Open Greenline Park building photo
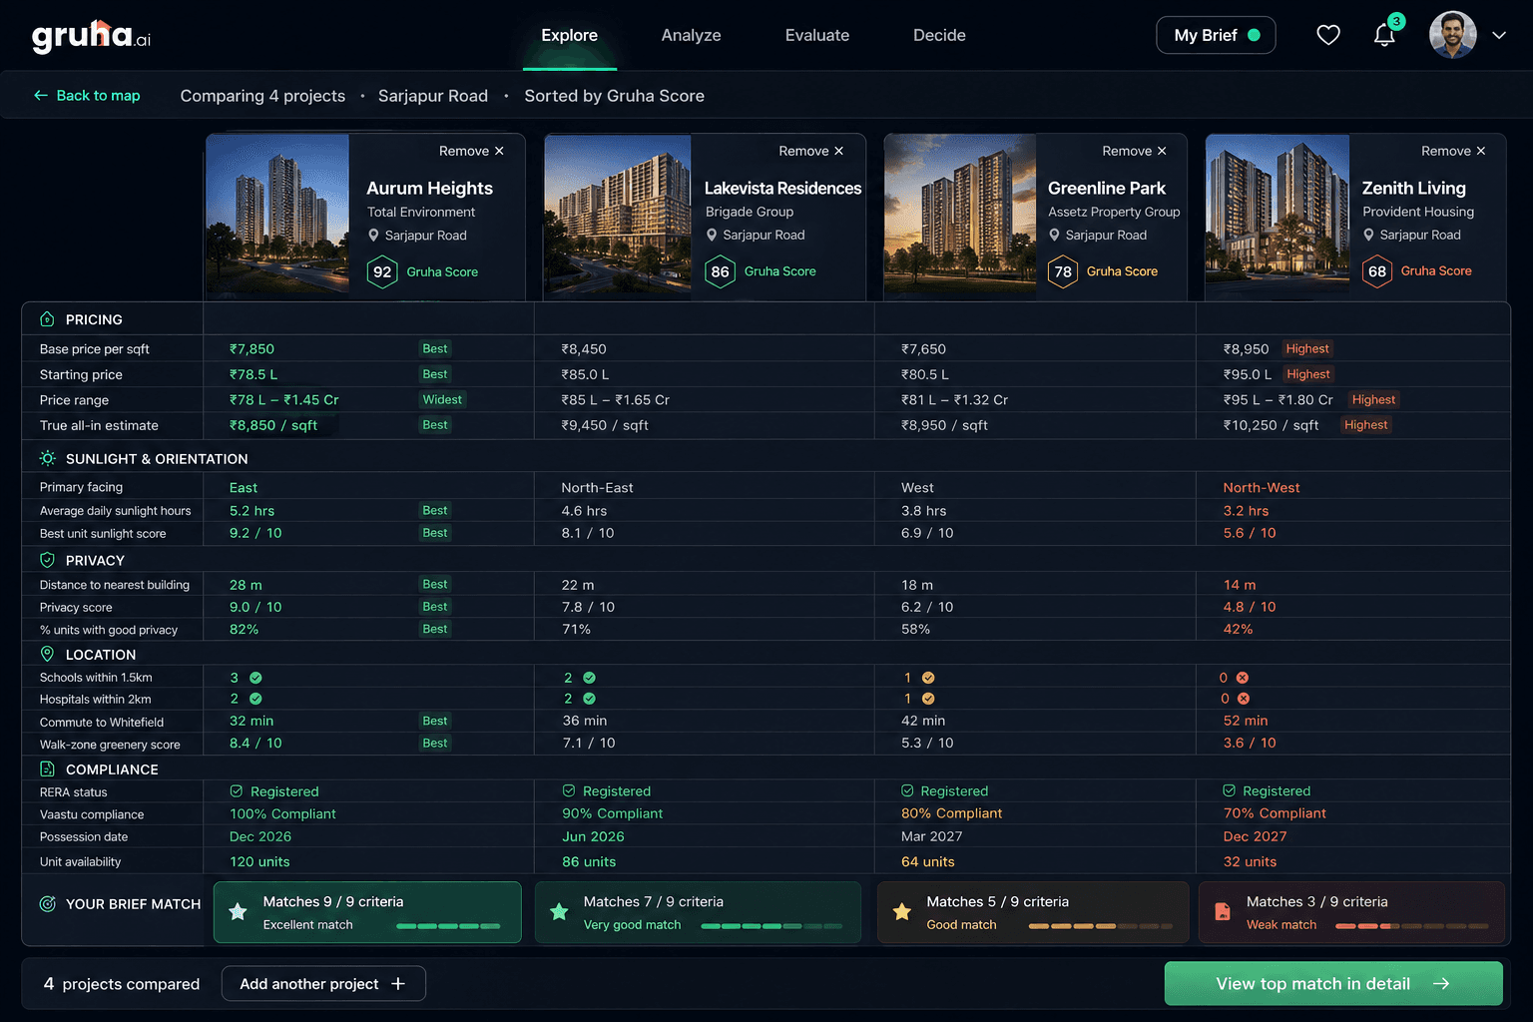The height and width of the screenshot is (1022, 1533). click(x=960, y=217)
